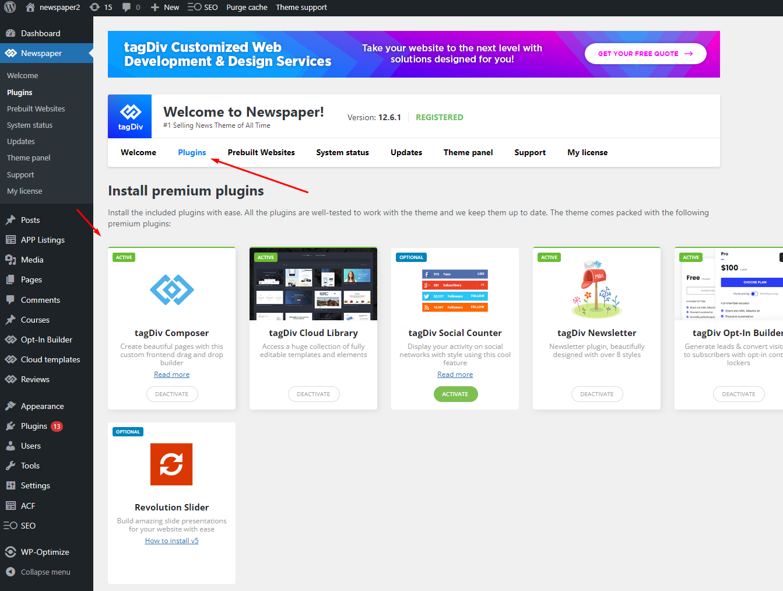
Task: Open Theme support in admin bar
Action: click(301, 7)
